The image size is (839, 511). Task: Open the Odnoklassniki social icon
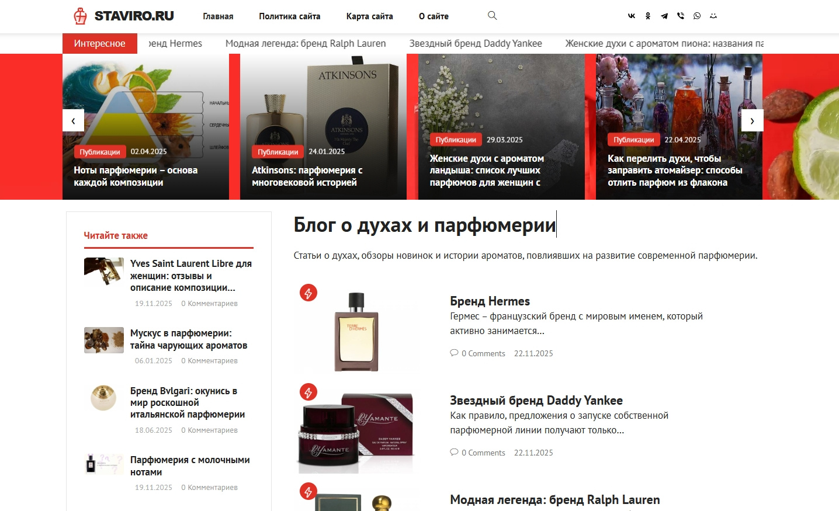tap(648, 16)
